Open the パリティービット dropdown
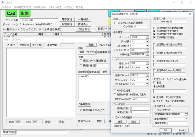195x137 pixels. coord(147,50)
